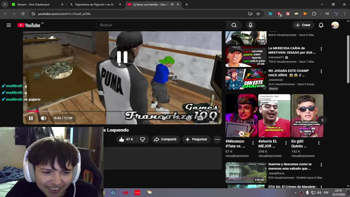Open taskbar volume control
Image resolution: width=350 pixels, height=197 pixels.
coord(319,193)
